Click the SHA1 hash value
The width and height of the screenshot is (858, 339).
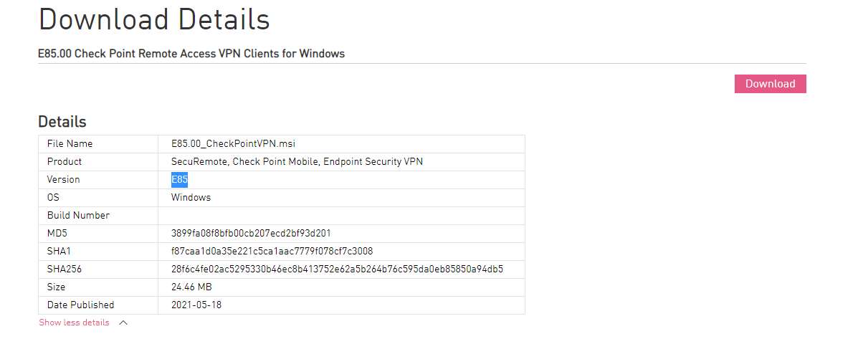point(272,252)
